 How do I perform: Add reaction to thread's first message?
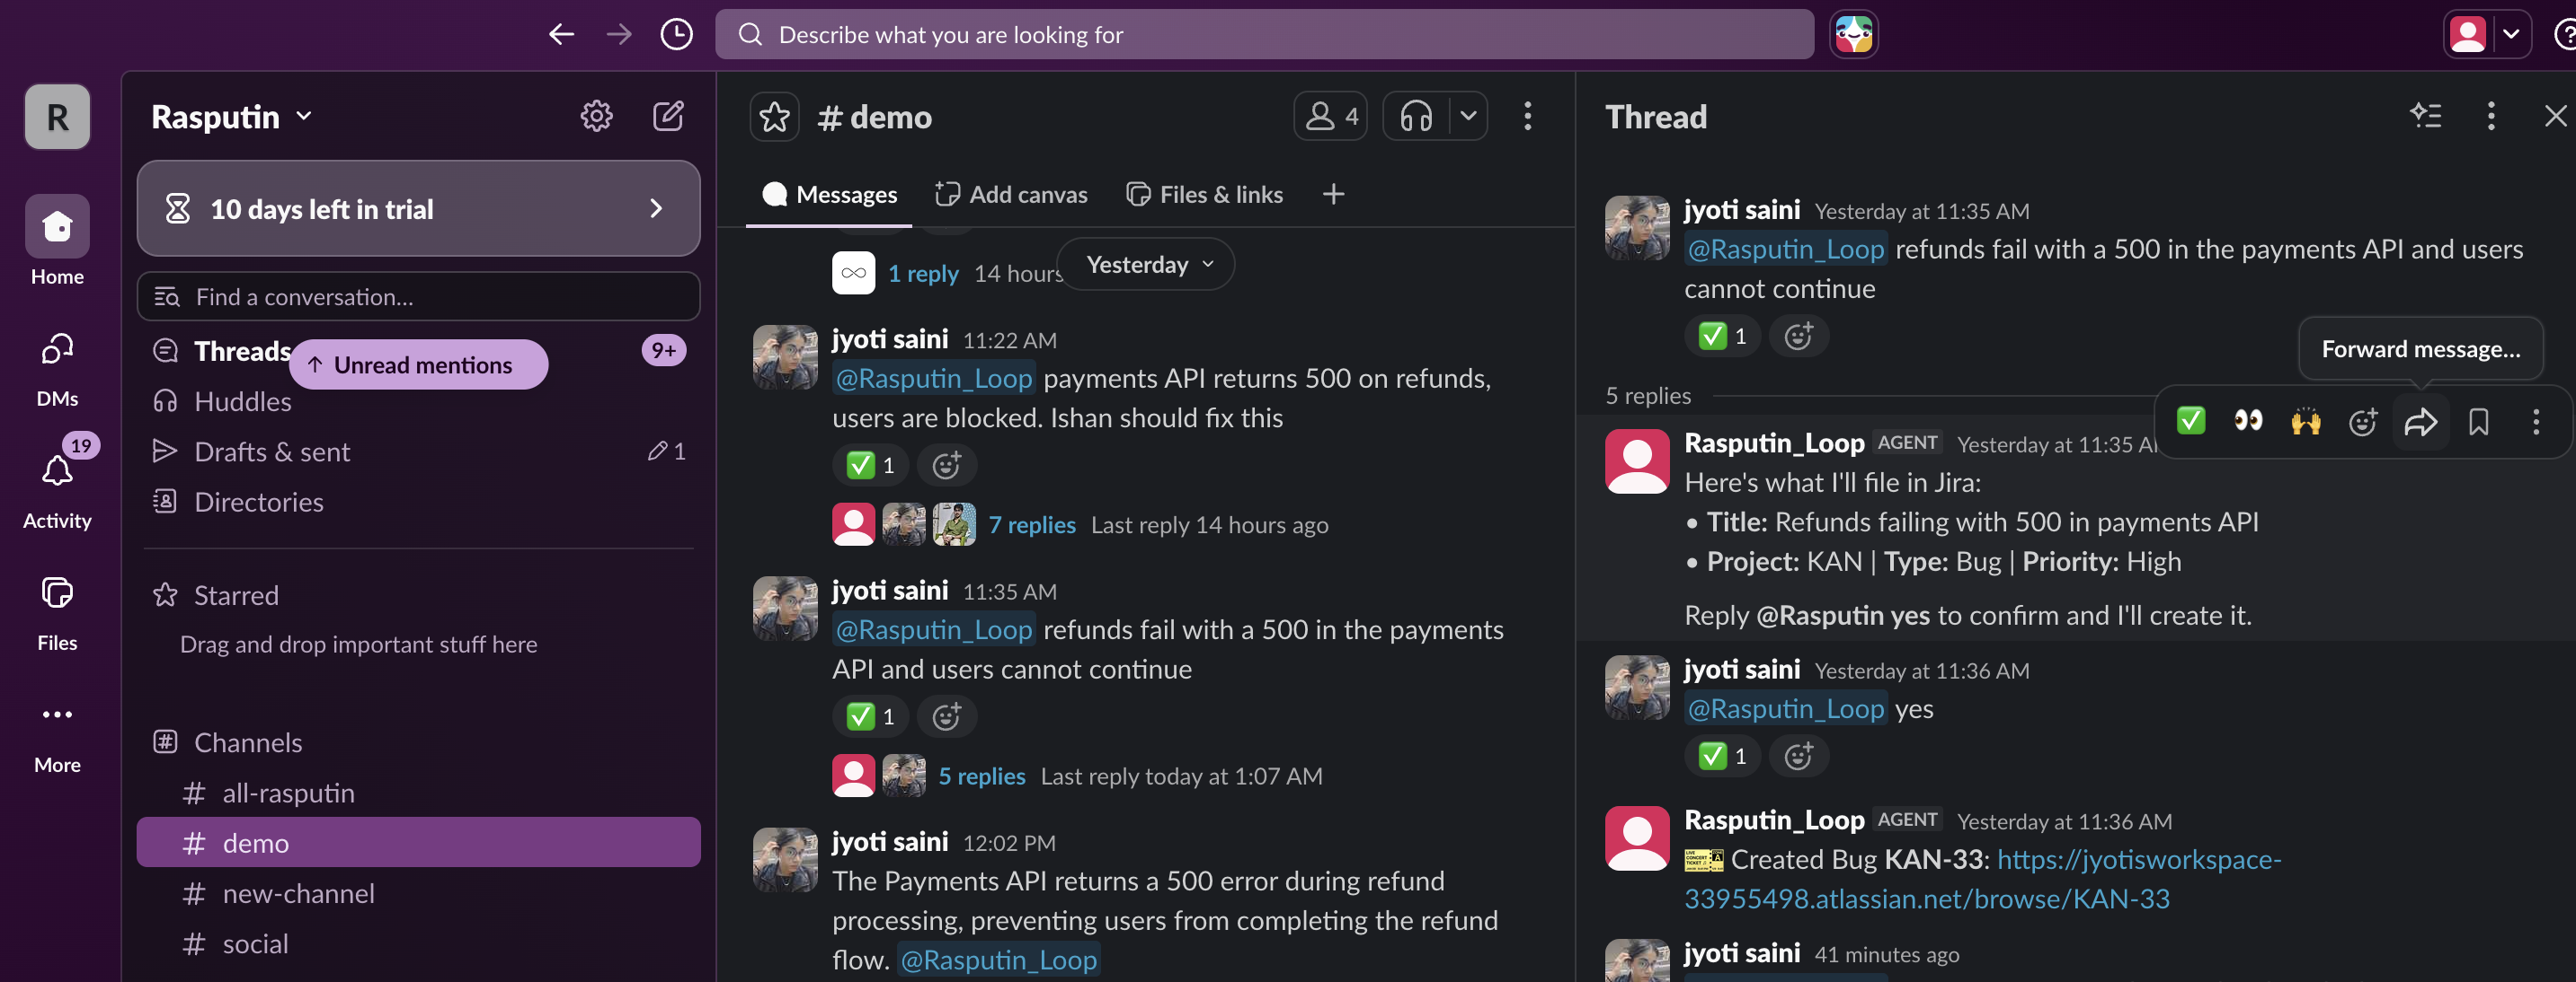tap(1798, 336)
